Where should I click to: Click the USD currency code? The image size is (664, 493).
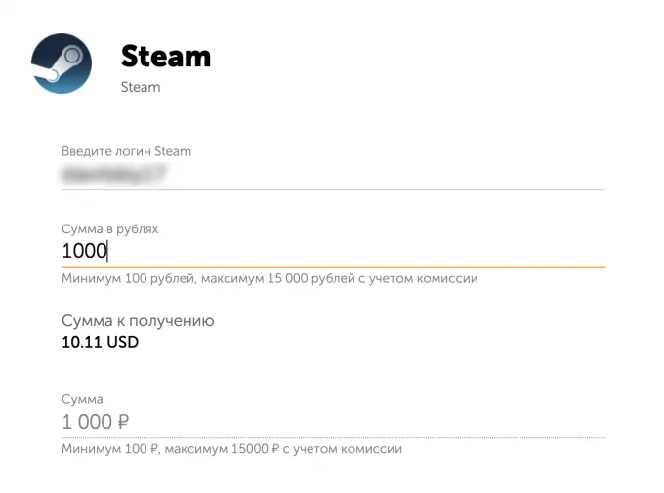121,342
